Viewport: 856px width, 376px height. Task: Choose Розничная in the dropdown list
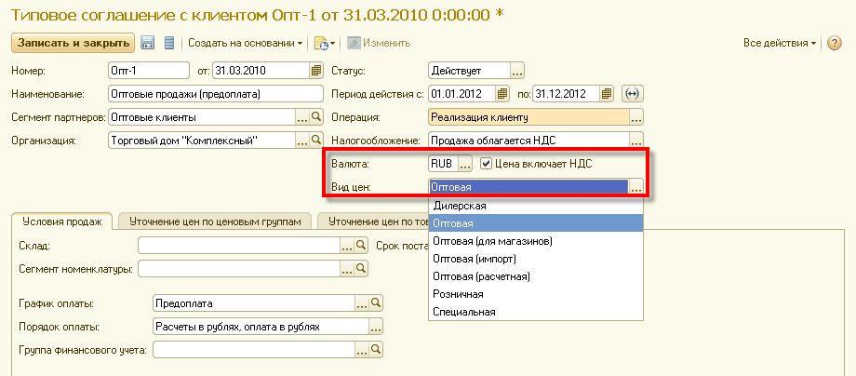point(458,294)
